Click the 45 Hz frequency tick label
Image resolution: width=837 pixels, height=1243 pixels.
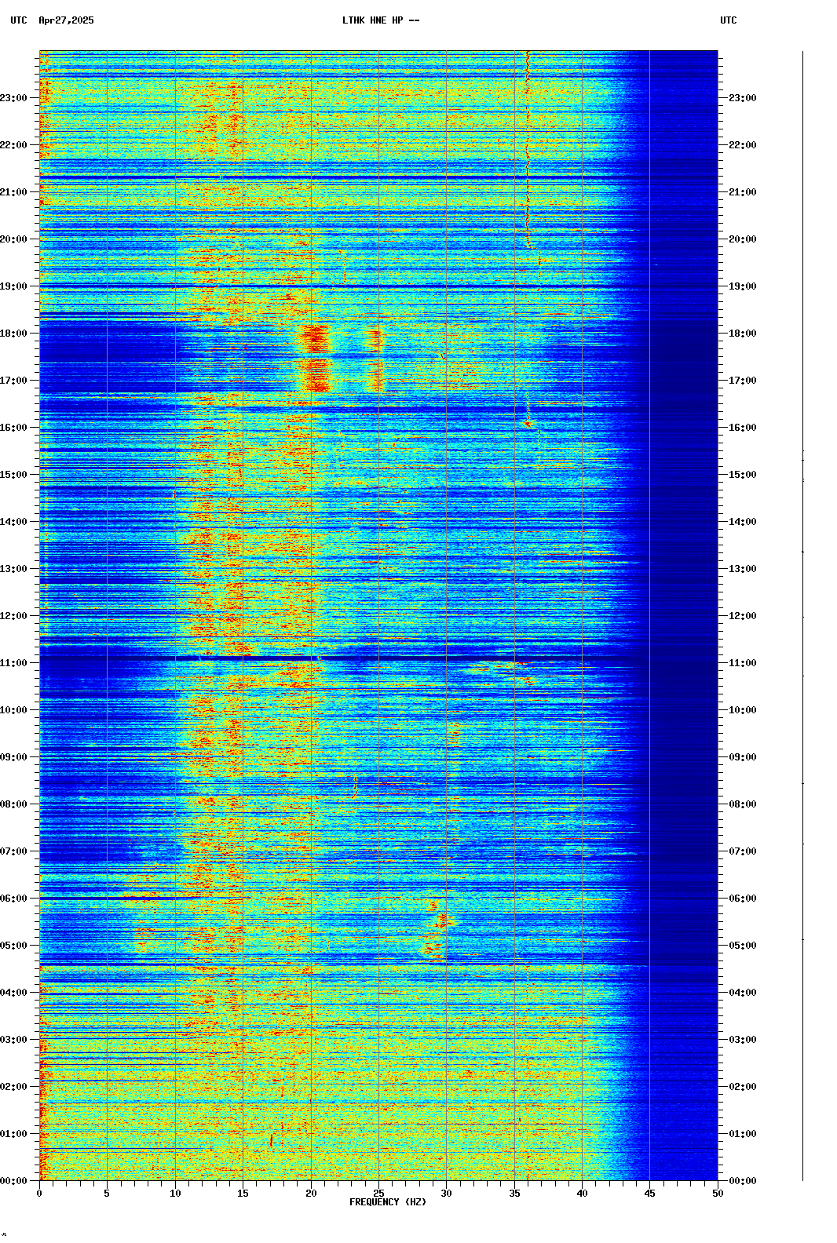coord(650,1194)
